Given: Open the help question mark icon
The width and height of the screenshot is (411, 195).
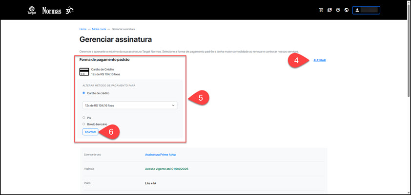Looking at the screenshot, I should click(338, 10).
